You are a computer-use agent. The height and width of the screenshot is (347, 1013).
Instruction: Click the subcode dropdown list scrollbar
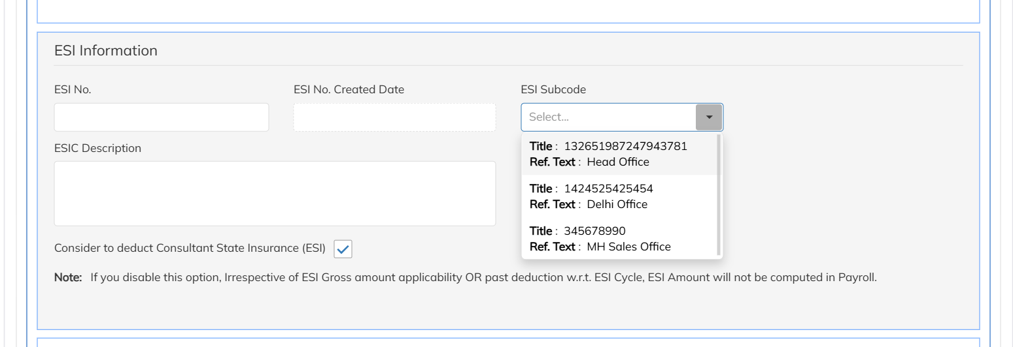[719, 195]
